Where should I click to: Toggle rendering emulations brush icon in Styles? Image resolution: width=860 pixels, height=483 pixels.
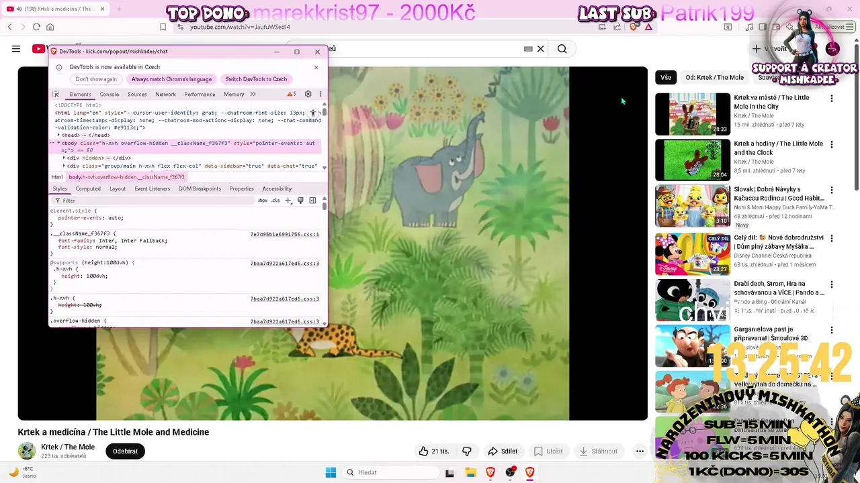click(300, 201)
